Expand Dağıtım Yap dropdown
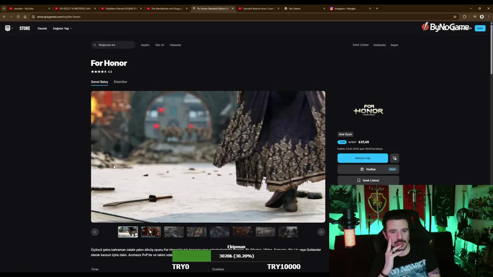The width and height of the screenshot is (493, 277). pyautogui.click(x=62, y=28)
